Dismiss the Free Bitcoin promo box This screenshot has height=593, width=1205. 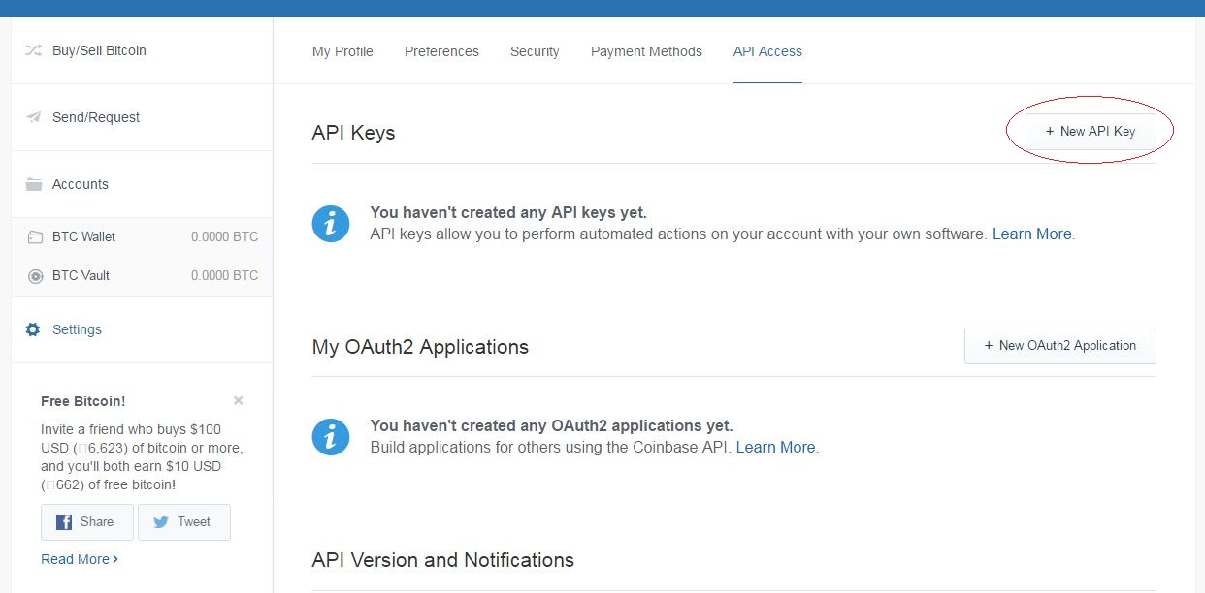point(239,400)
